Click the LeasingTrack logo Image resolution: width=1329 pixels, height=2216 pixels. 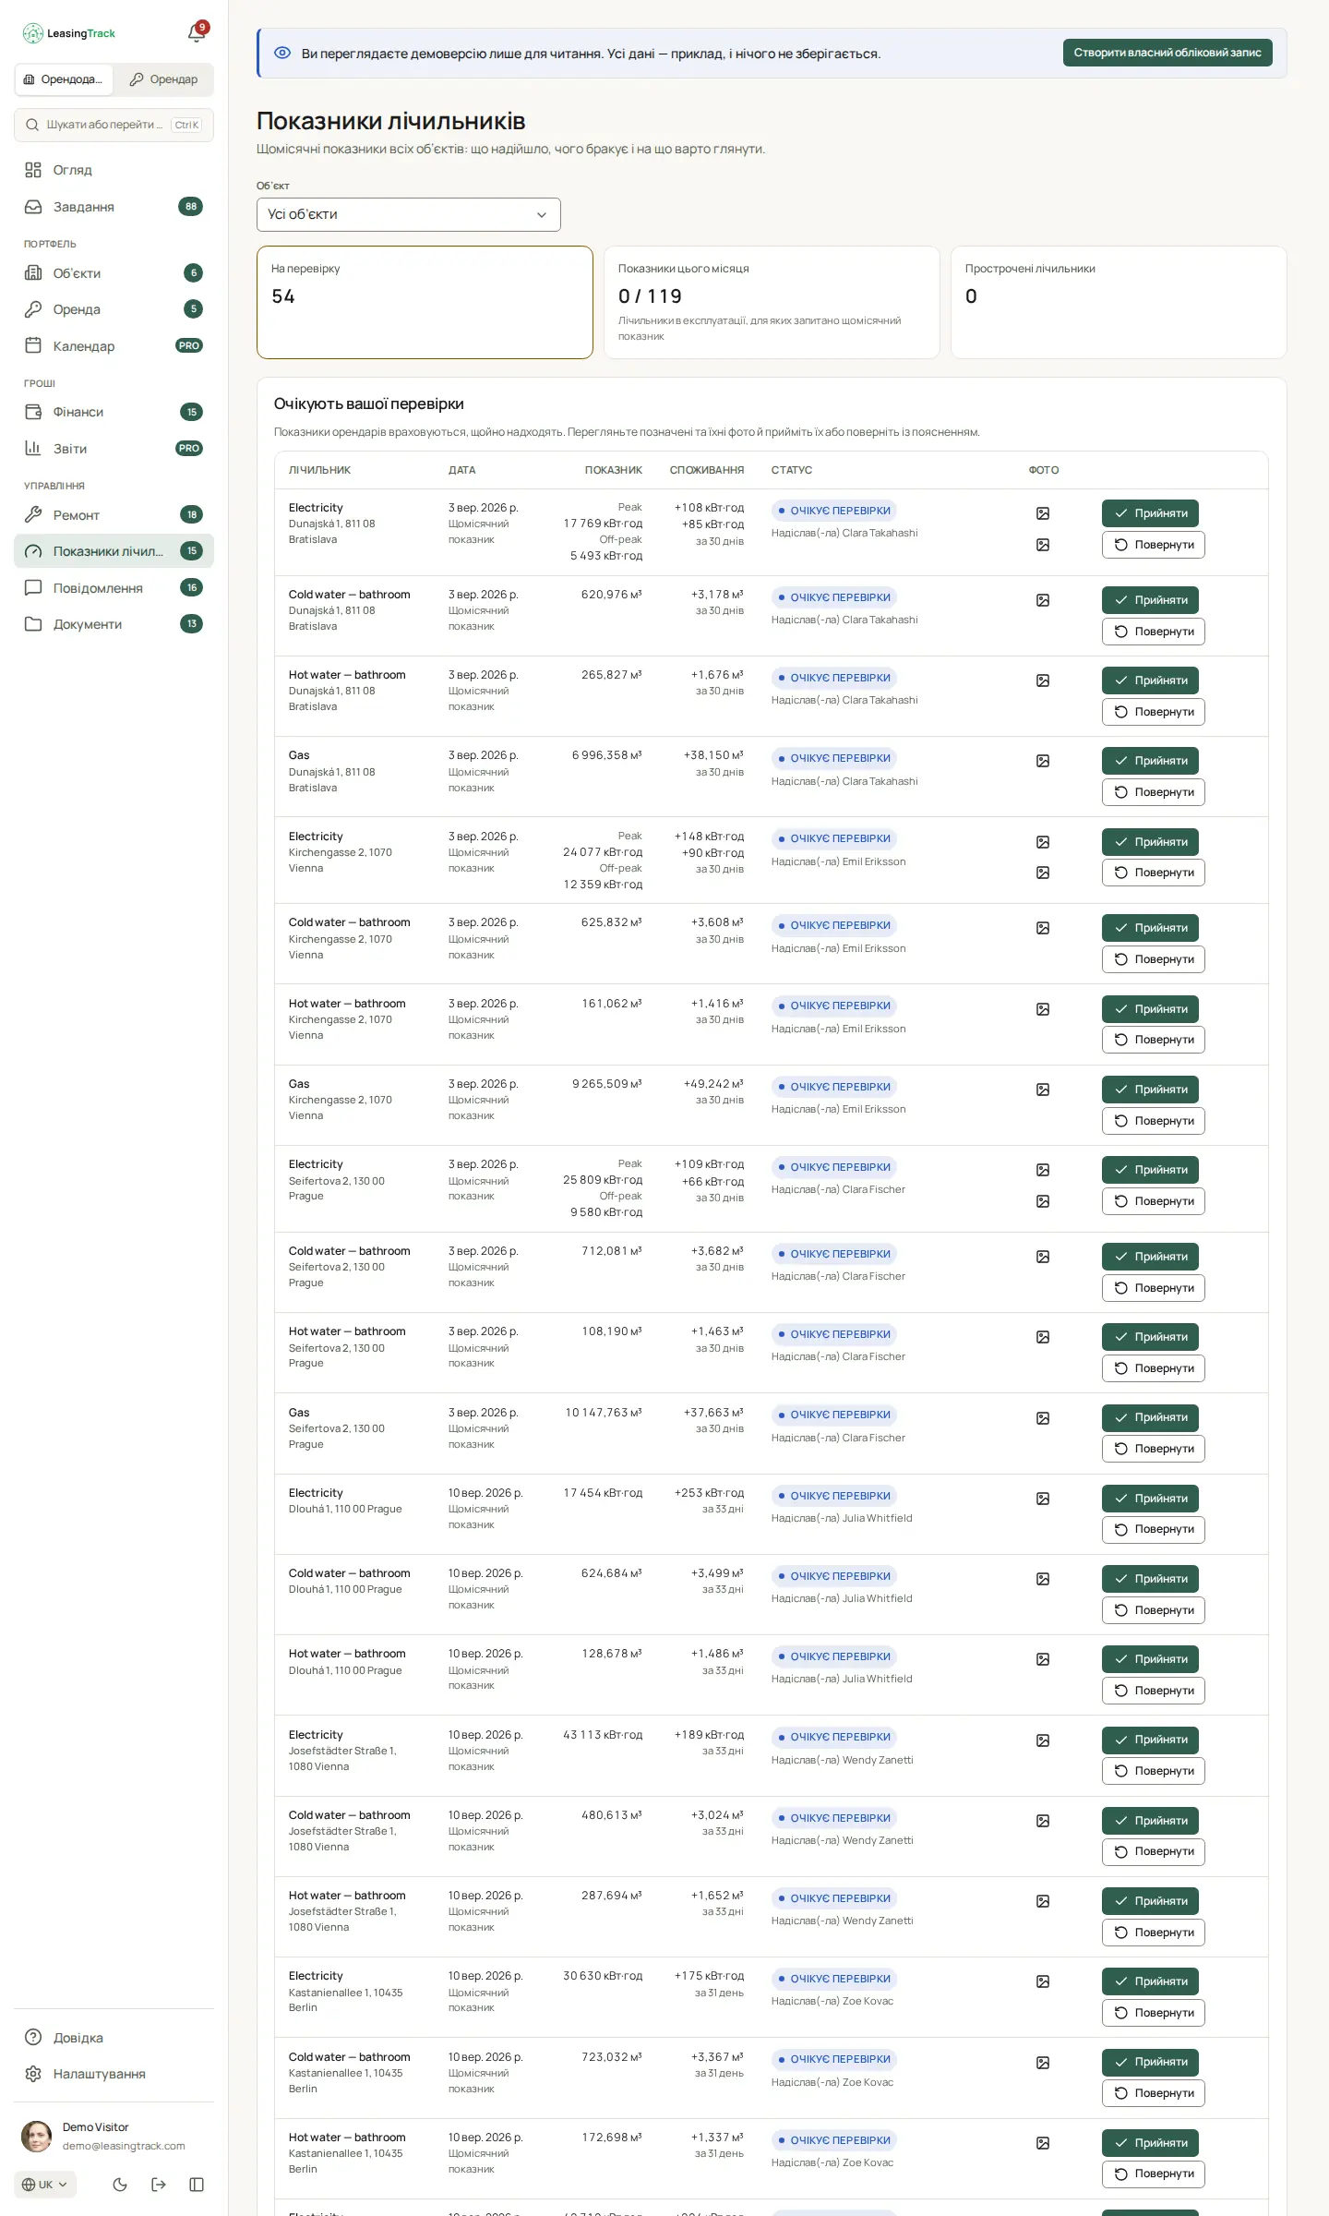point(69,33)
